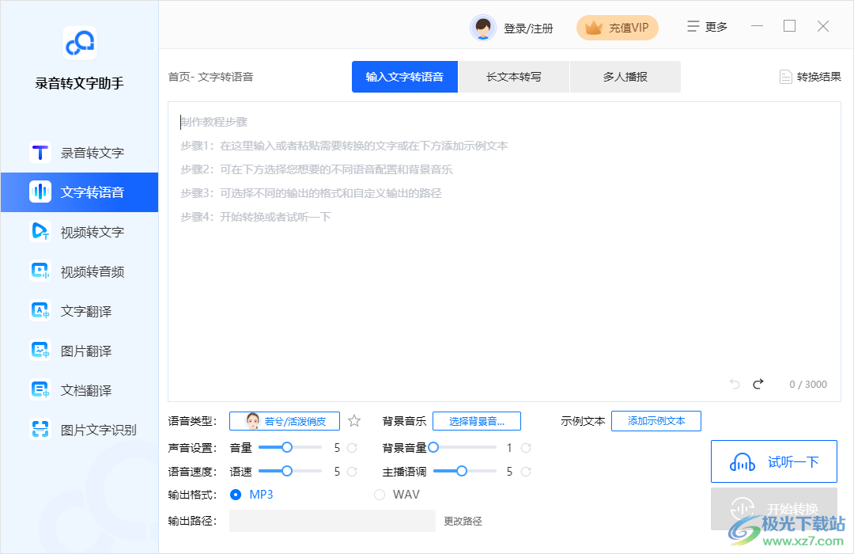
Task: Switch to the 长文本转写 tab
Action: [x=515, y=76]
